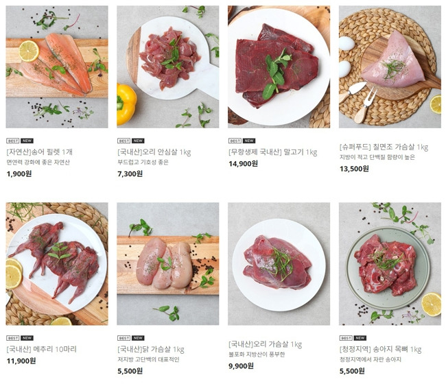View the horse meat product photo
The width and height of the screenshot is (446, 384).
[x=279, y=67]
